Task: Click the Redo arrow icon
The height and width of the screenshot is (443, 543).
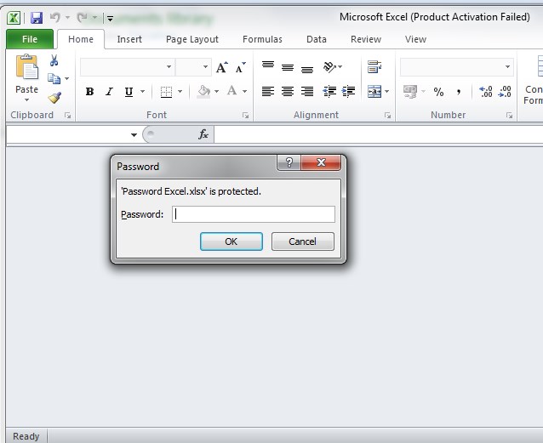Action: 82,17
